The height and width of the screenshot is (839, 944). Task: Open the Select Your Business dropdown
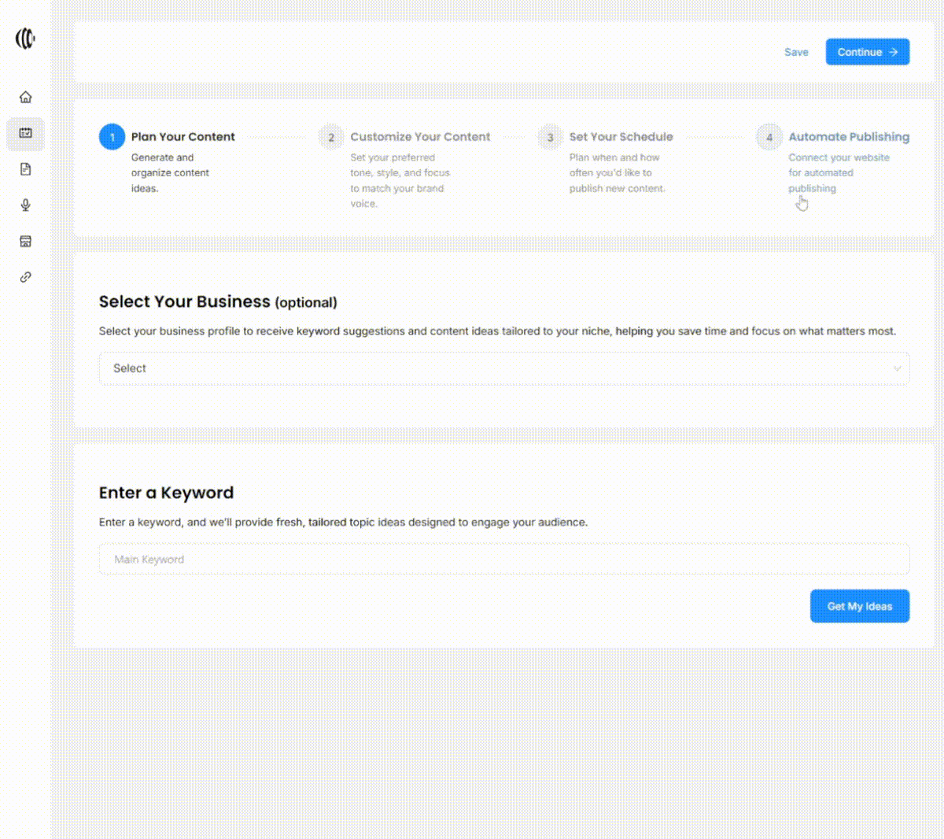(503, 368)
